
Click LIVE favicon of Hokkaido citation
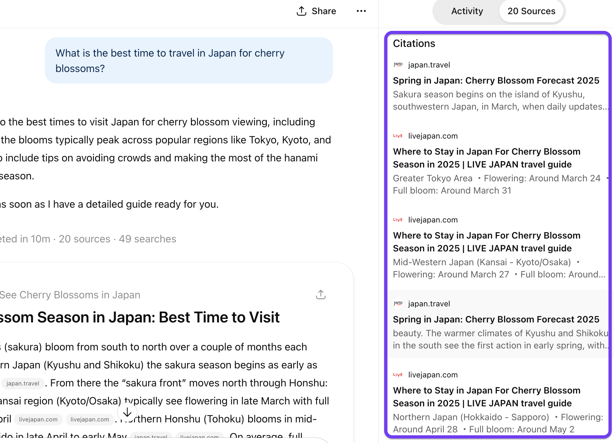pyautogui.click(x=398, y=375)
